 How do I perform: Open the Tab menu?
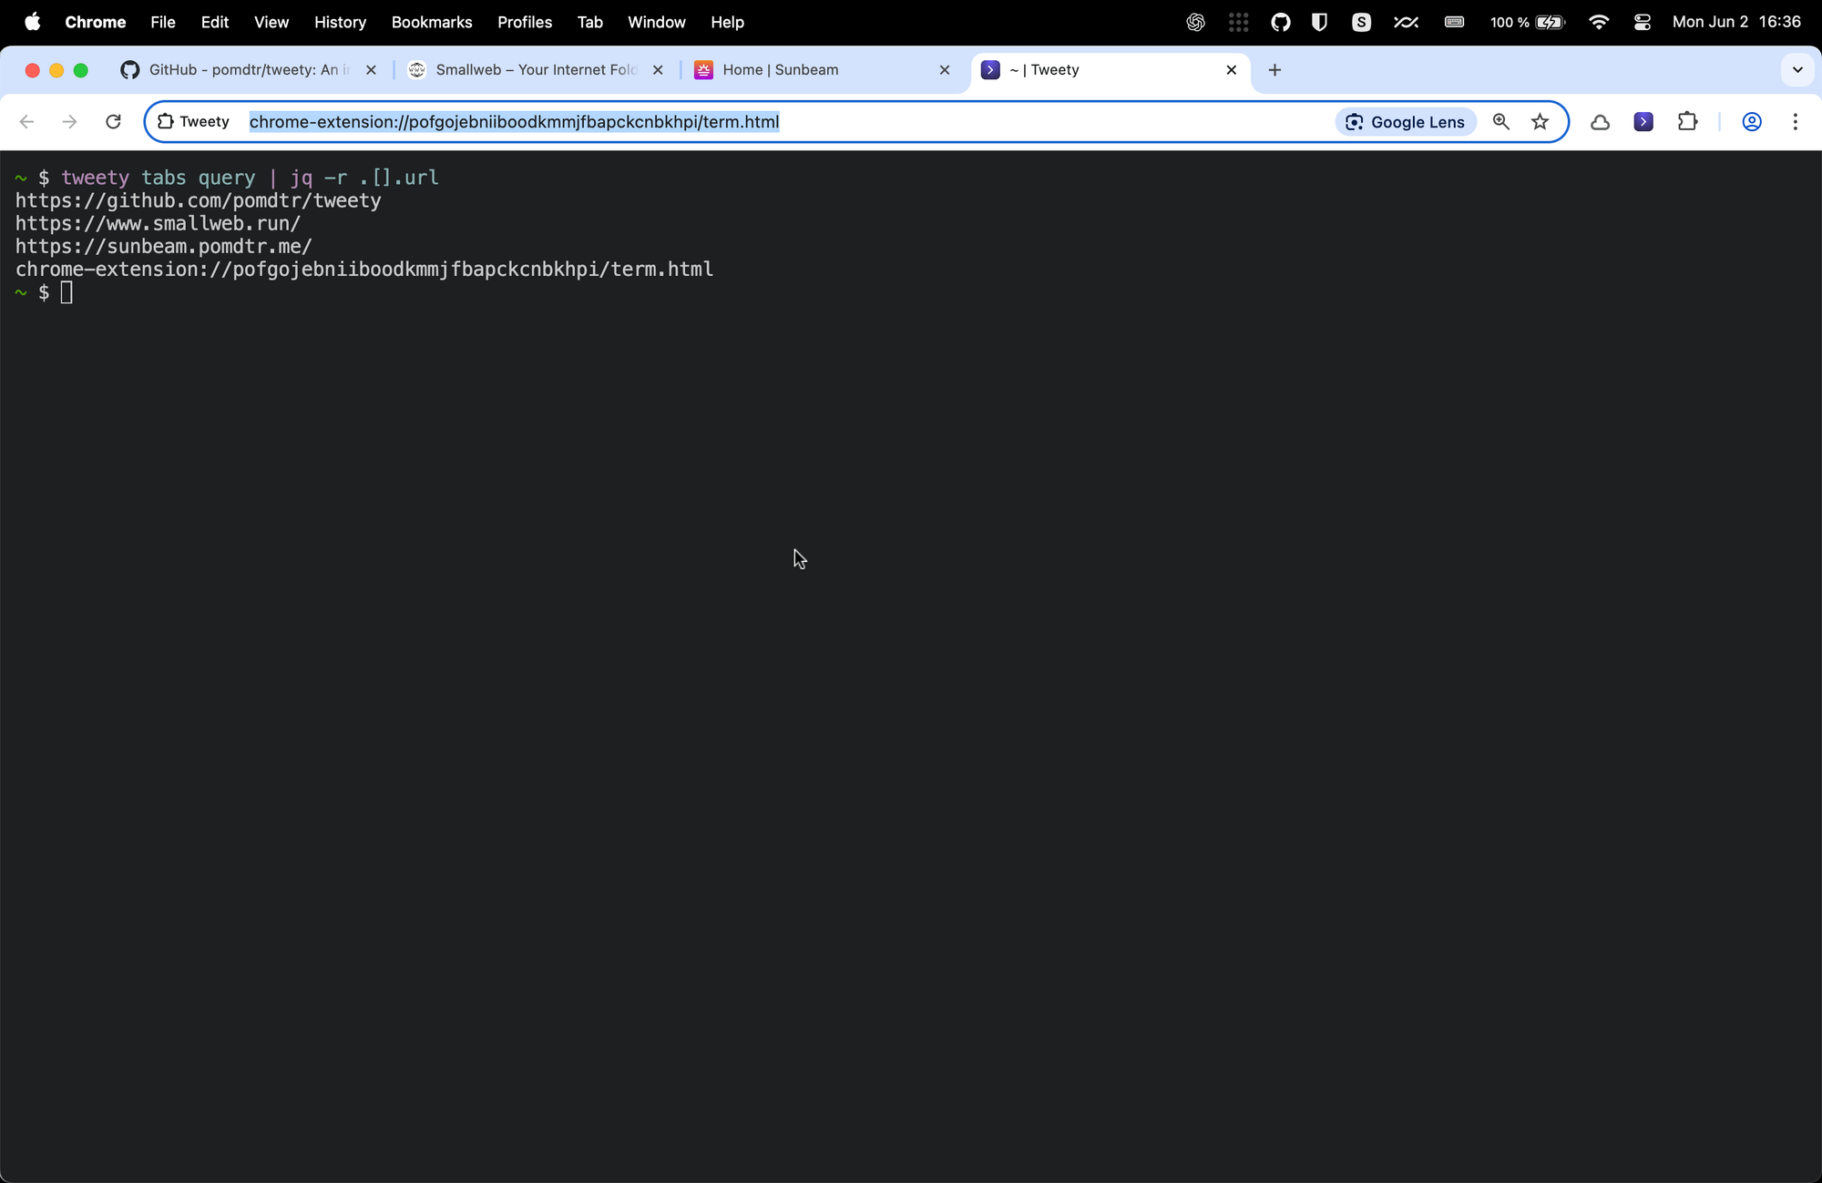(x=589, y=22)
